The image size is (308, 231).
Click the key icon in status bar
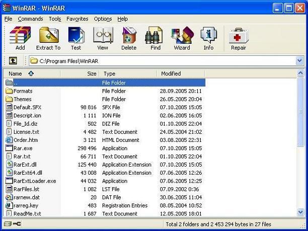17,224
